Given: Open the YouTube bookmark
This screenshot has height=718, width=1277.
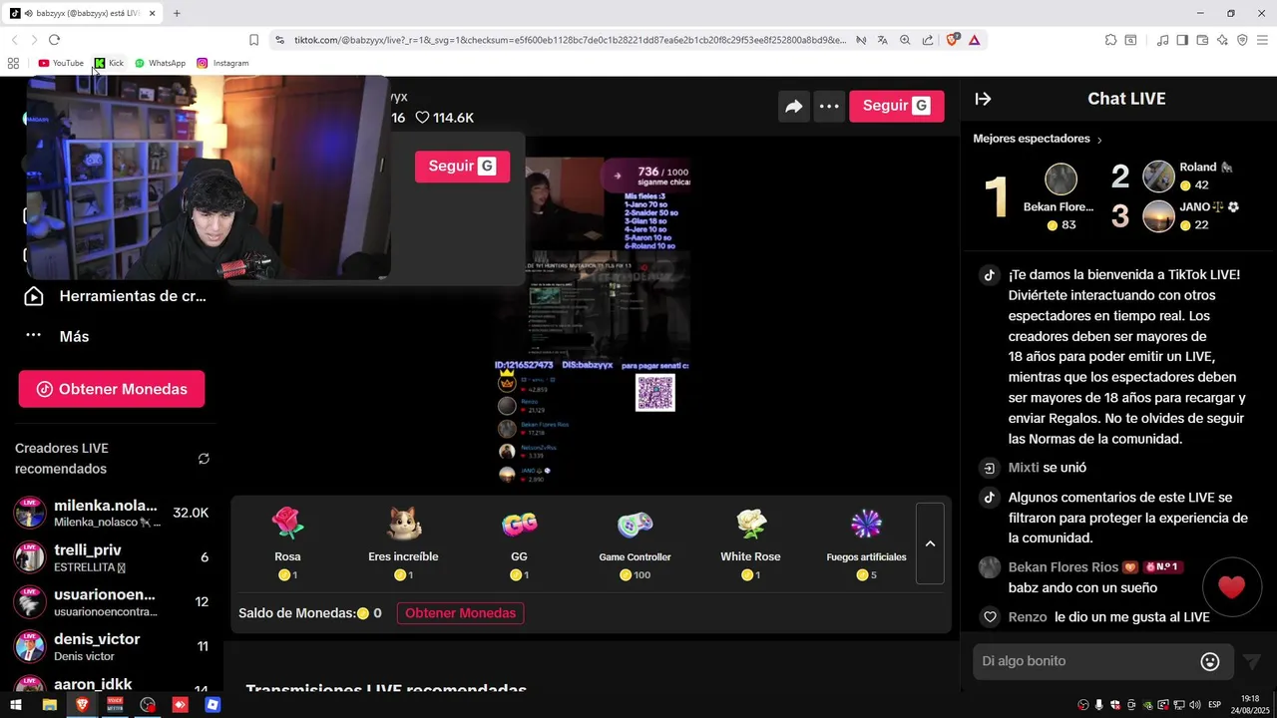Looking at the screenshot, I should click(x=61, y=63).
